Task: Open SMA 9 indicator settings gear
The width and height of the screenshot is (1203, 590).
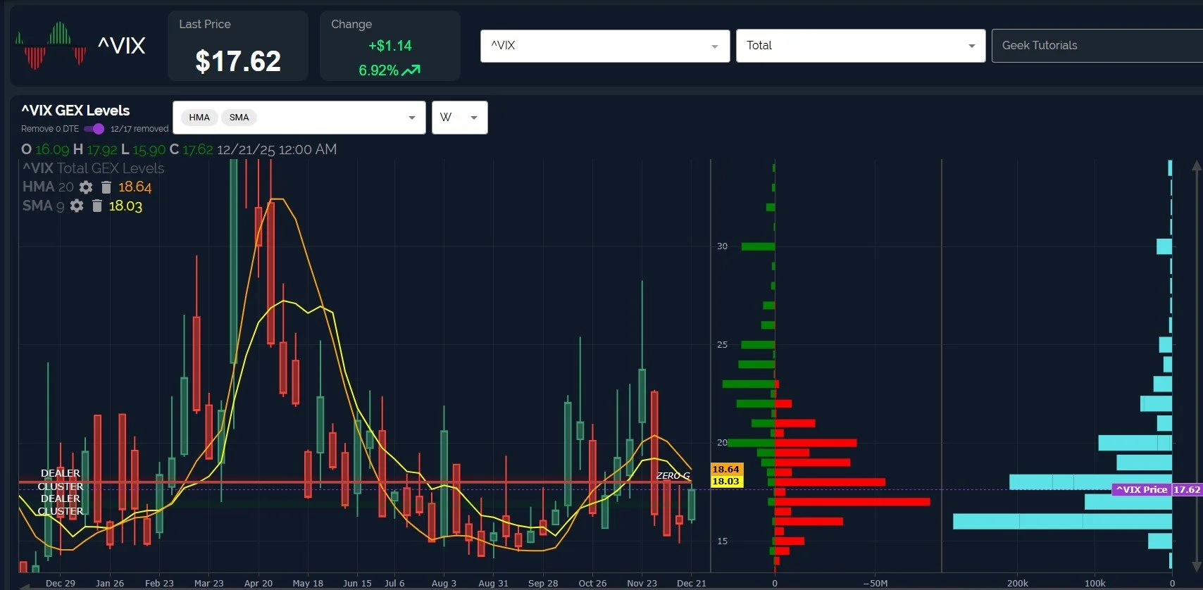Action: click(77, 206)
